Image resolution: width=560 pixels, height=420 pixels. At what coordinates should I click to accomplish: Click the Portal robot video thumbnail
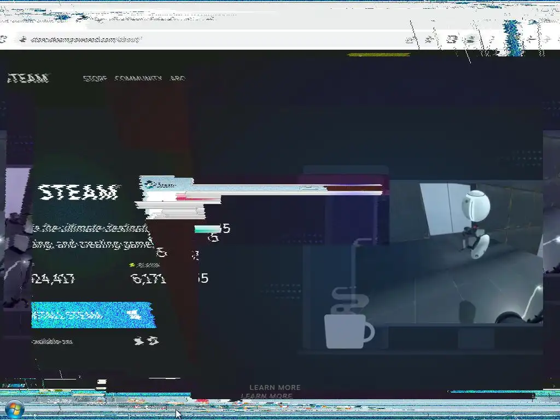[466, 252]
